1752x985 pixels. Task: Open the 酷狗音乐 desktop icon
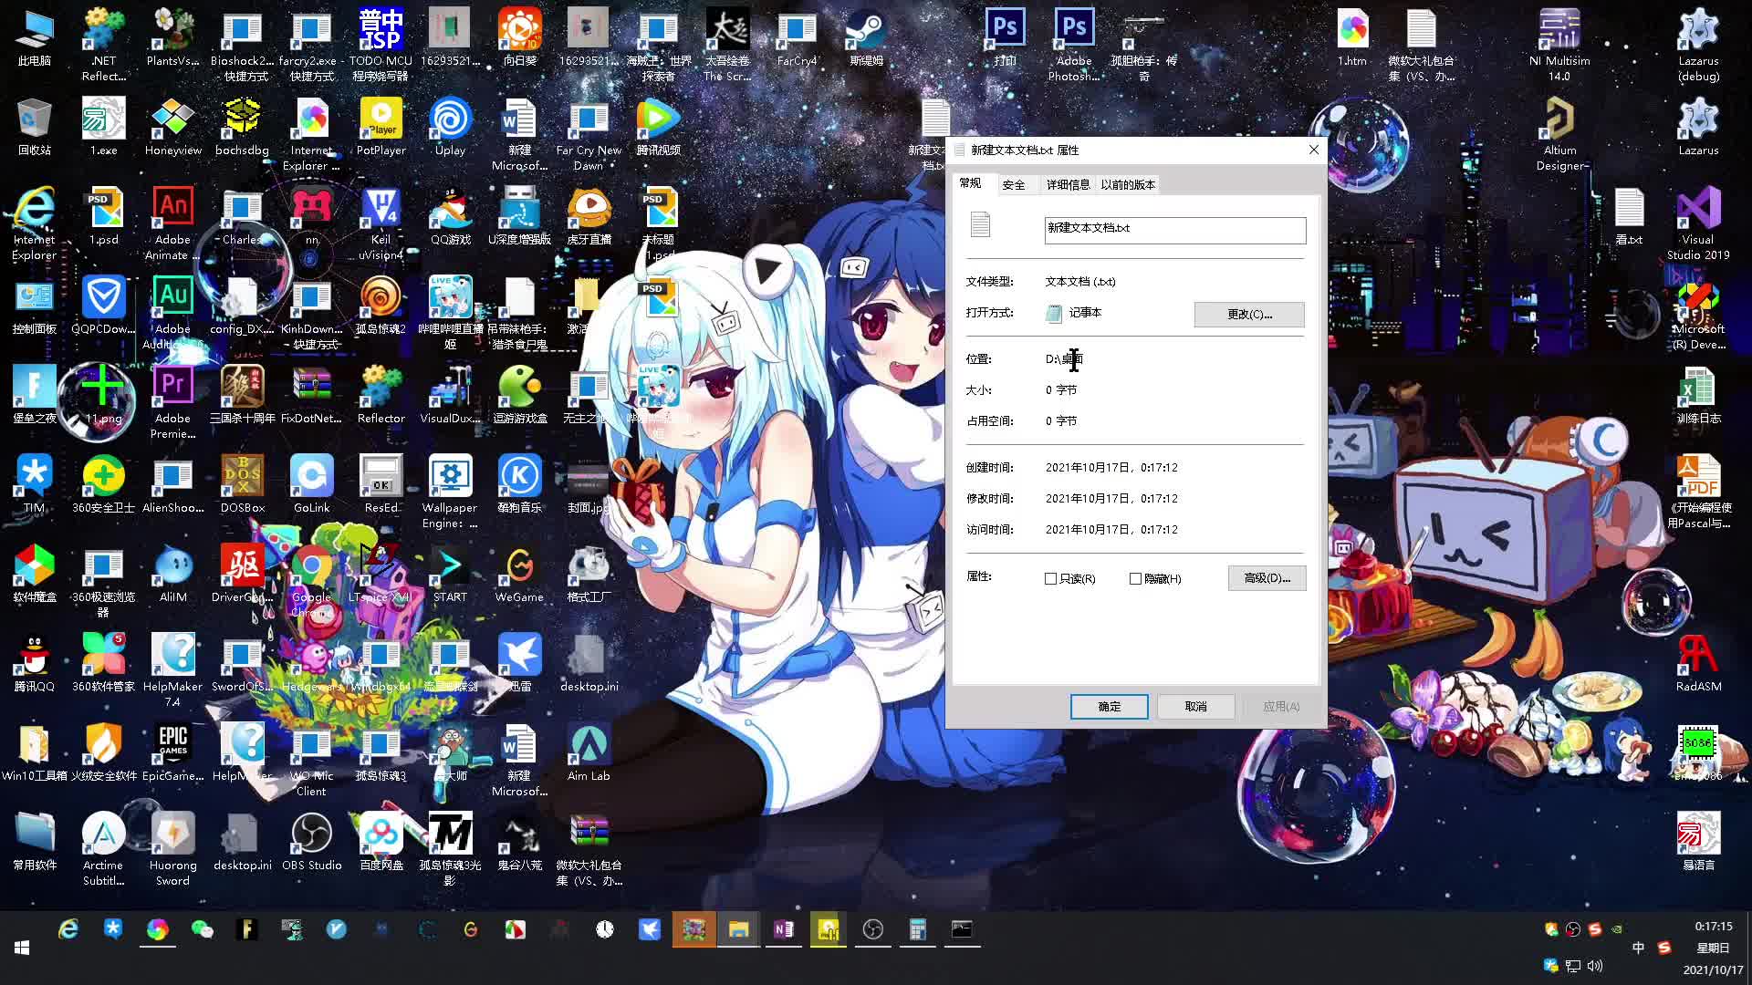(x=519, y=485)
